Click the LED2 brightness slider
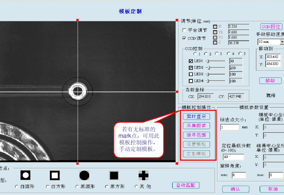284x195 pixels. 216,68
